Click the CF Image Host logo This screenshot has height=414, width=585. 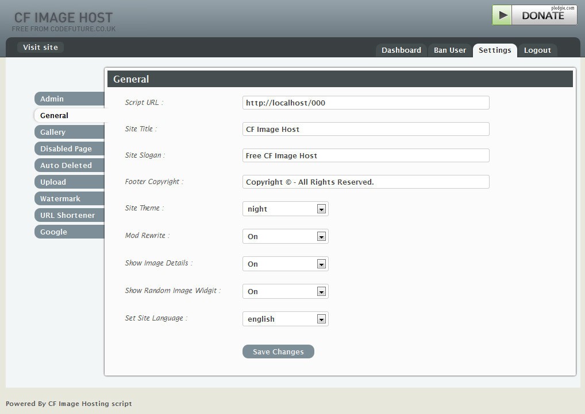pos(64,21)
